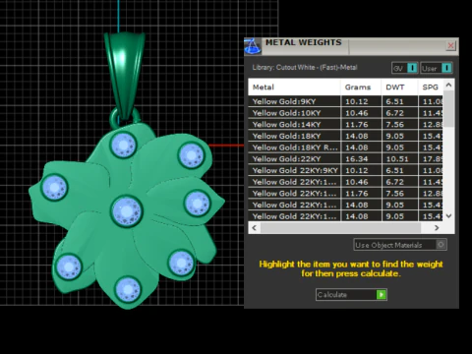
Task: Click the left arrow of horizontal scrollbar
Action: point(255,227)
